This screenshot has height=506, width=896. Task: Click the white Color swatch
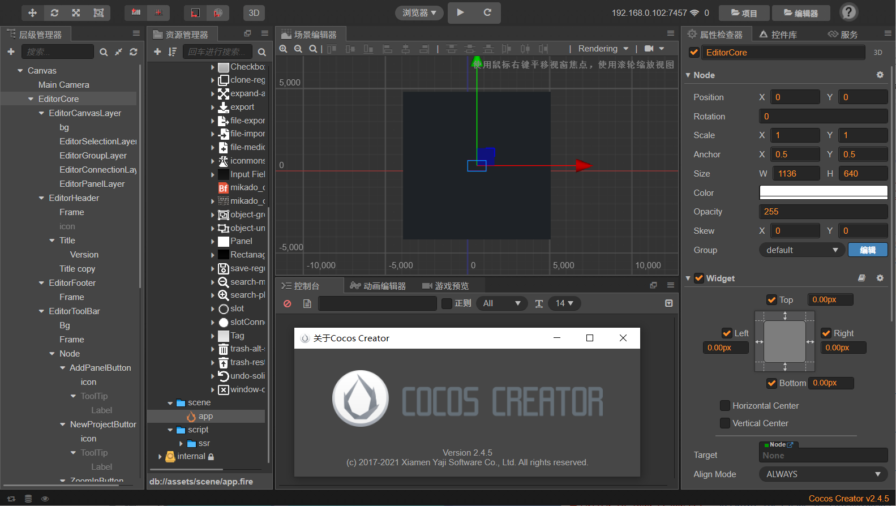823,192
